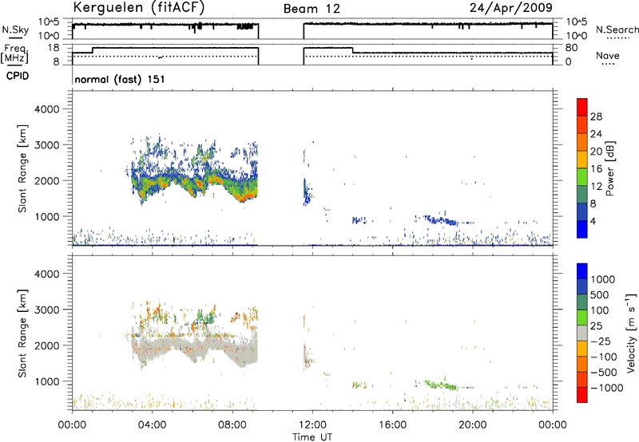Click the '16:00' time axis tick label
The width and height of the screenshot is (639, 442).
(x=393, y=425)
